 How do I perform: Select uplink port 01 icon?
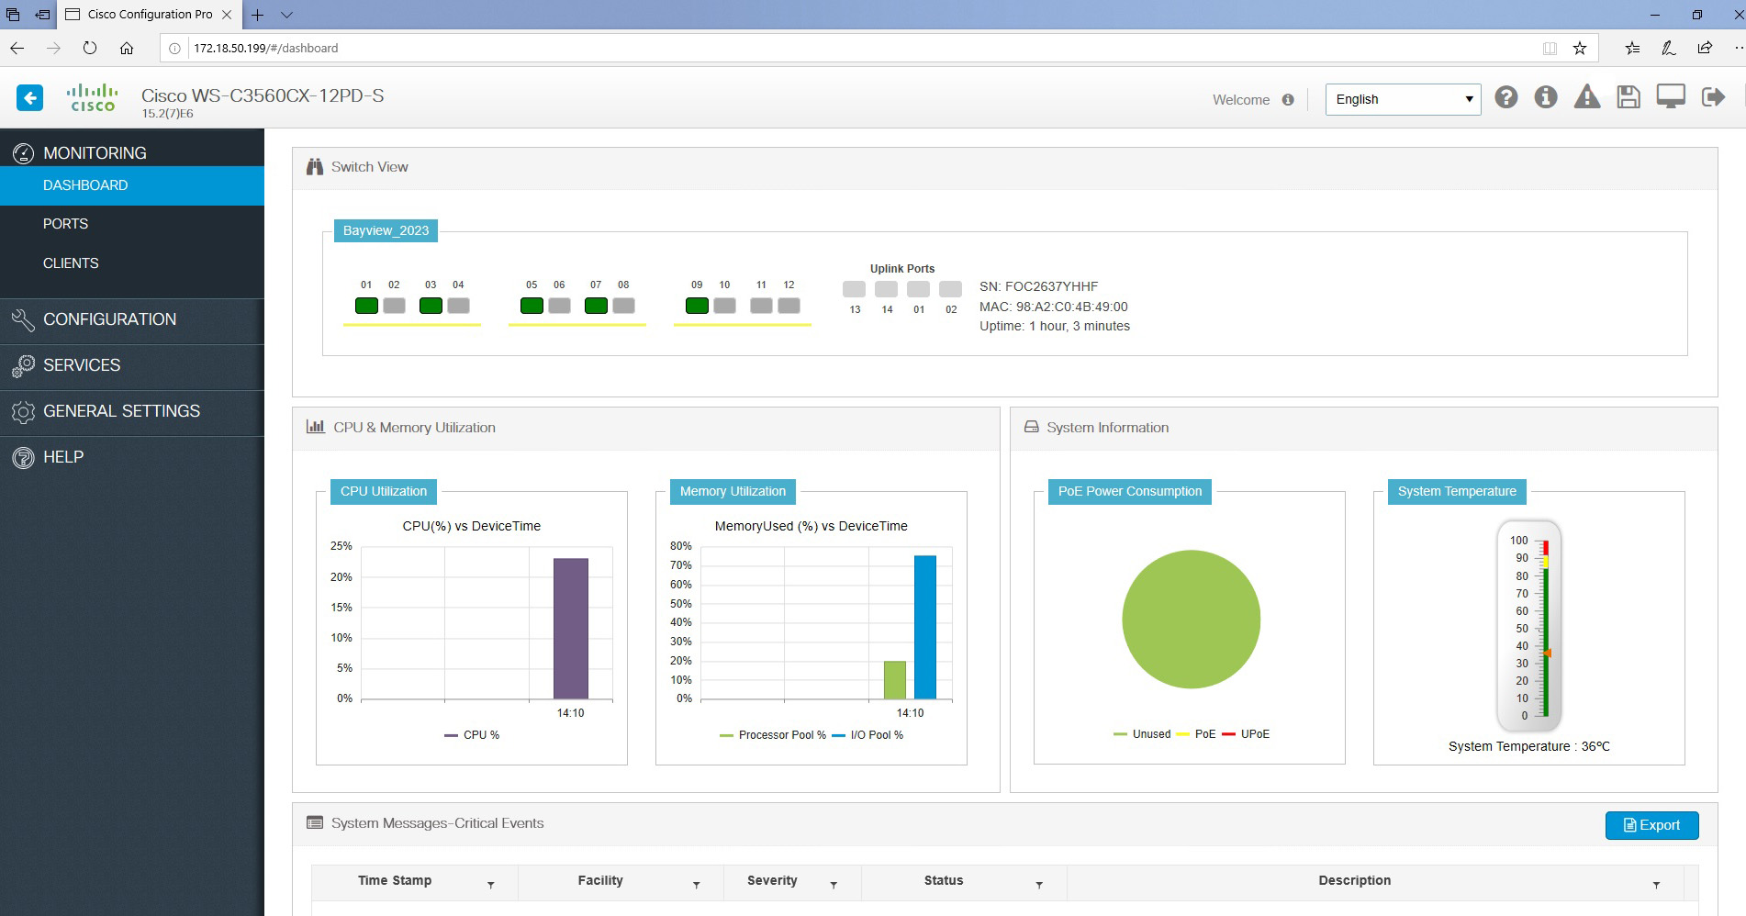click(x=918, y=289)
